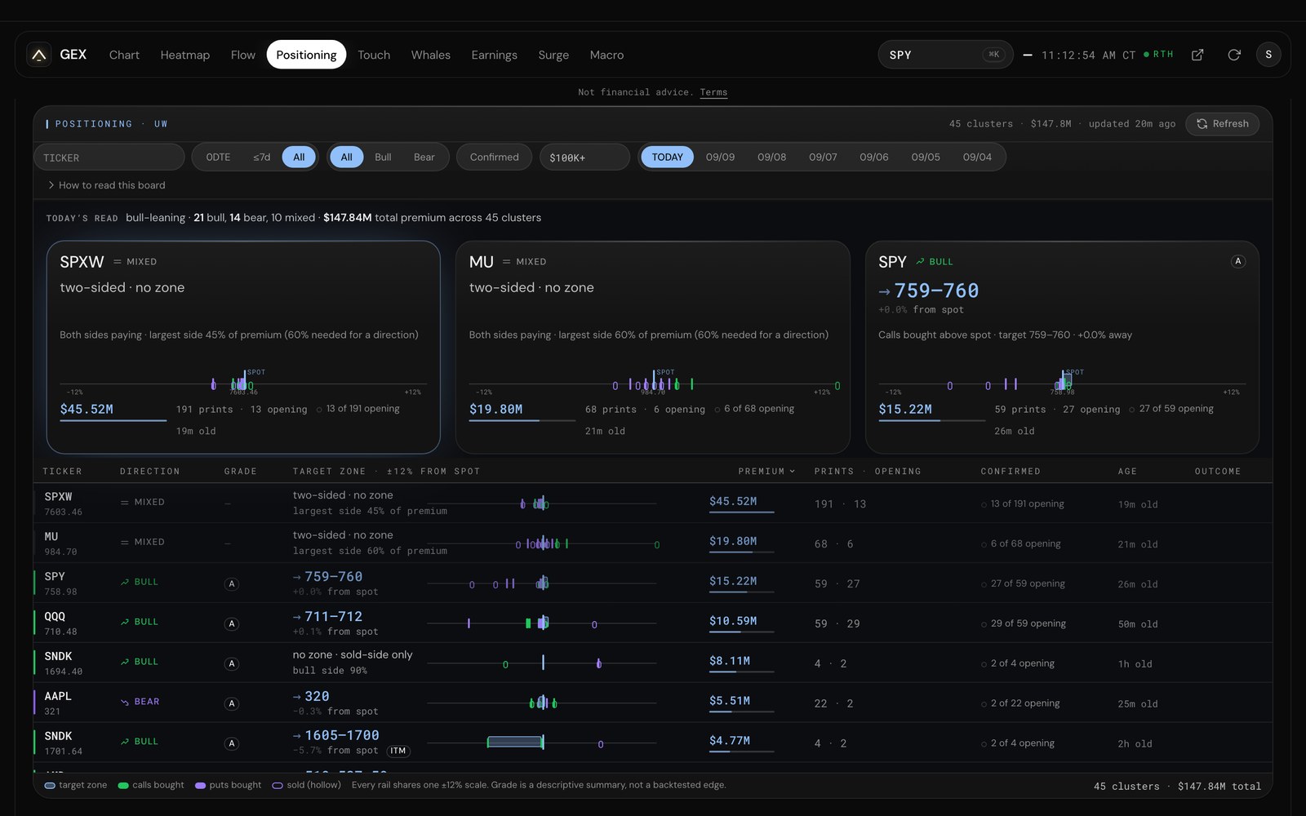The height and width of the screenshot is (816, 1306).
Task: Open the Whales tab
Action: click(431, 55)
